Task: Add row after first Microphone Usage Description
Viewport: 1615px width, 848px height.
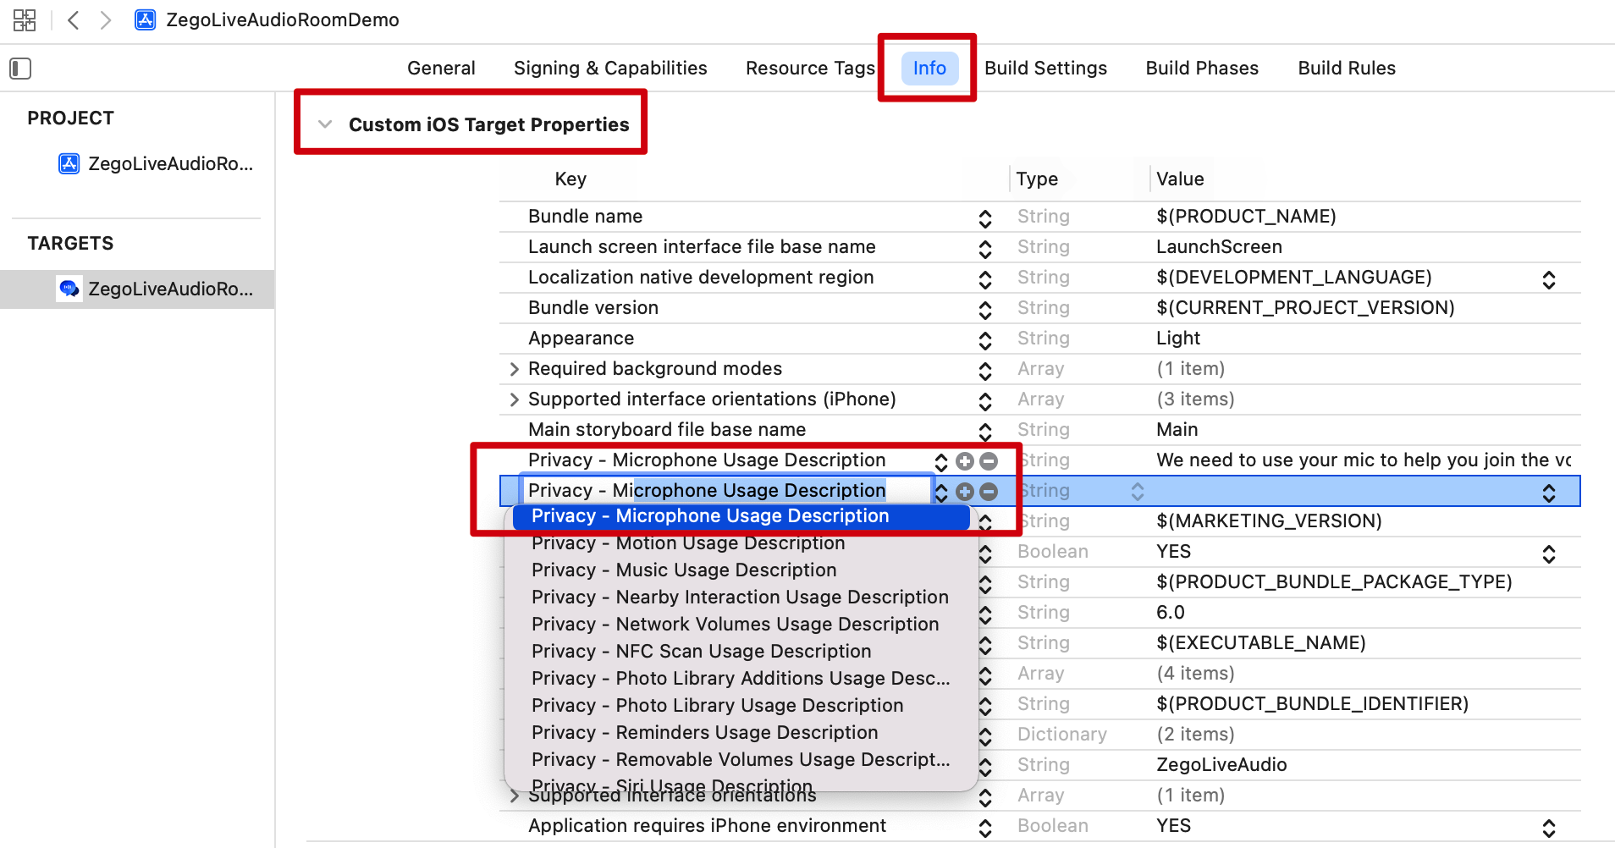Action: pos(965,461)
